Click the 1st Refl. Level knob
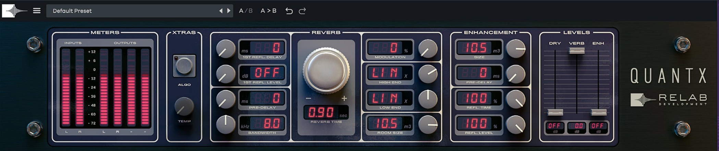This screenshot has width=719, height=151. click(x=226, y=74)
